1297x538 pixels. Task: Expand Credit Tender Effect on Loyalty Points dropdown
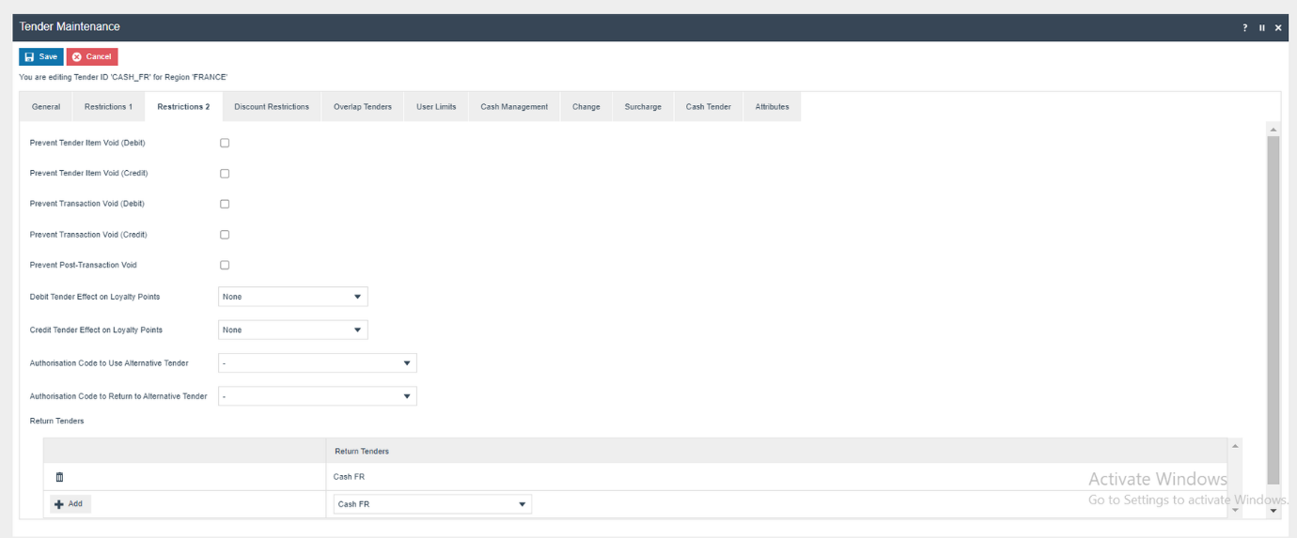[x=292, y=330]
